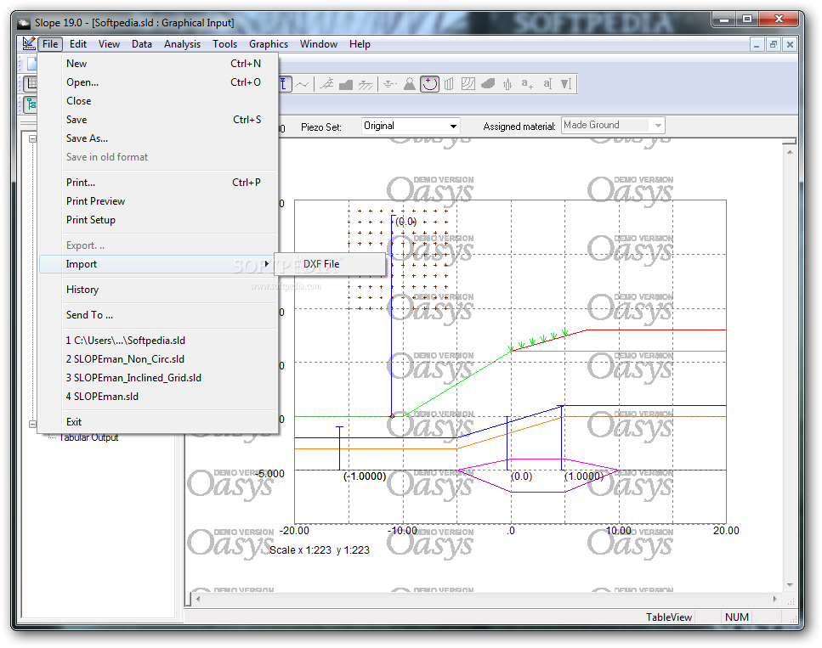Choose New from the File menu
The image size is (822, 648).
(158, 64)
